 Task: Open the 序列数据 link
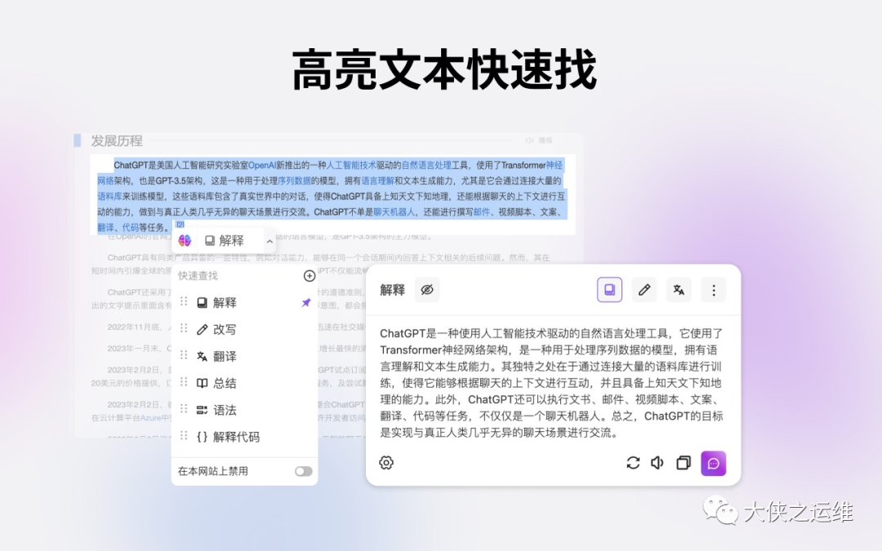(294, 180)
